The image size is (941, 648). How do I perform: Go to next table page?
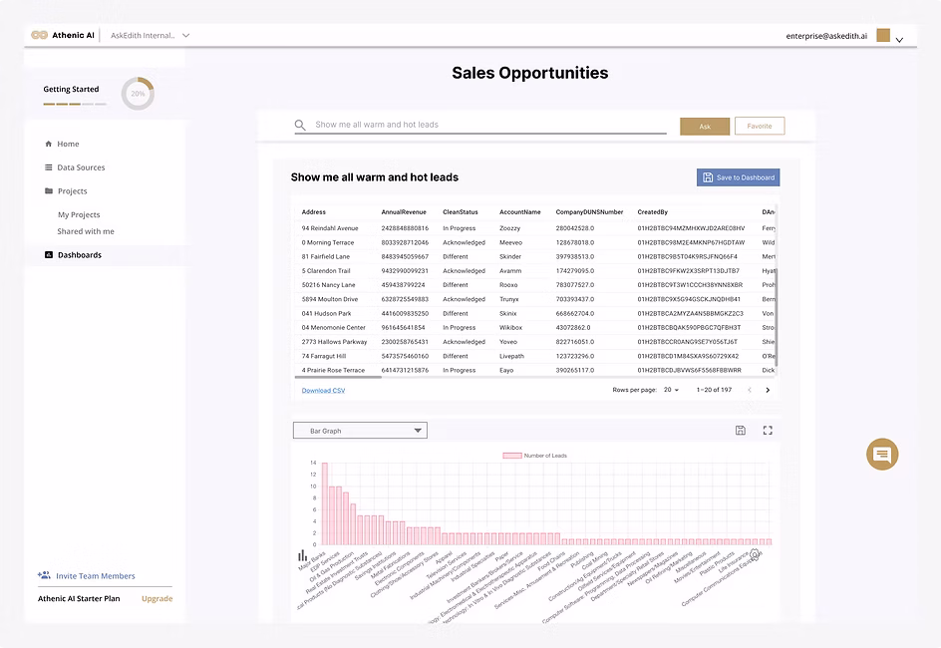(x=768, y=391)
